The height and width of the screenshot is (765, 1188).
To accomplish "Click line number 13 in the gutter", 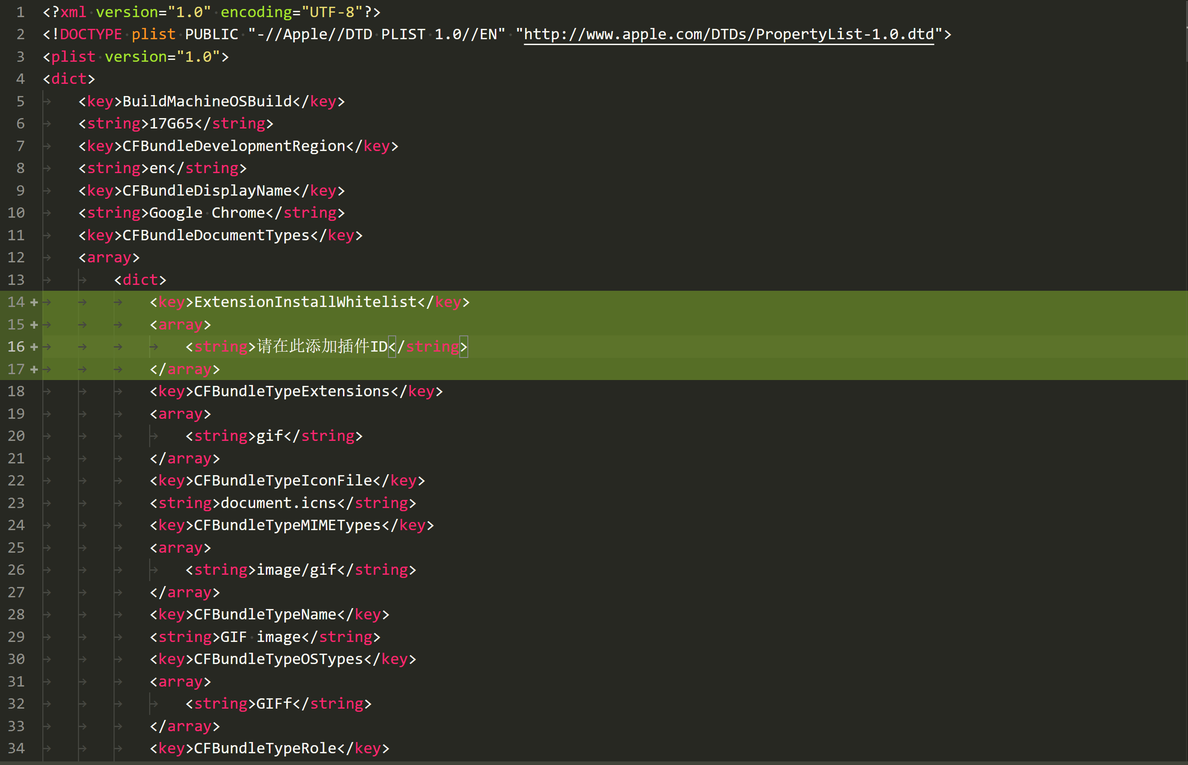I will click(x=16, y=279).
